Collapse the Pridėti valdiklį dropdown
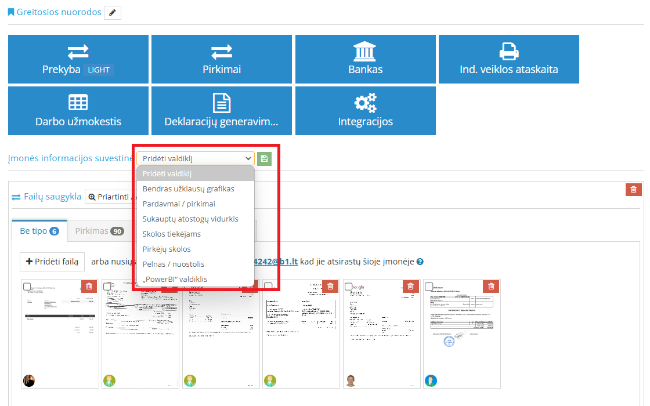The image size is (650, 406). [x=196, y=158]
